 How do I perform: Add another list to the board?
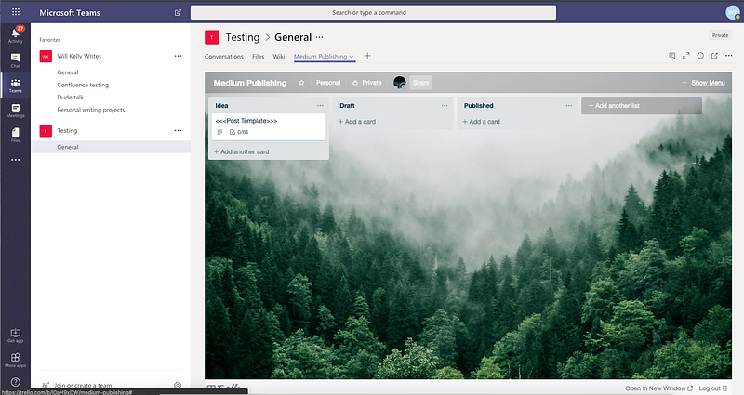tap(642, 106)
